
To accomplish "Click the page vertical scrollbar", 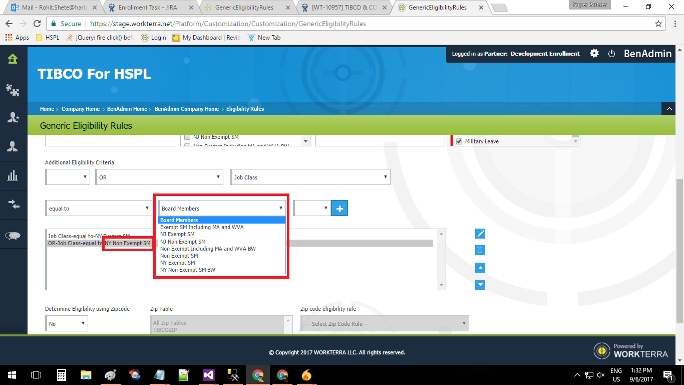I will (x=679, y=251).
